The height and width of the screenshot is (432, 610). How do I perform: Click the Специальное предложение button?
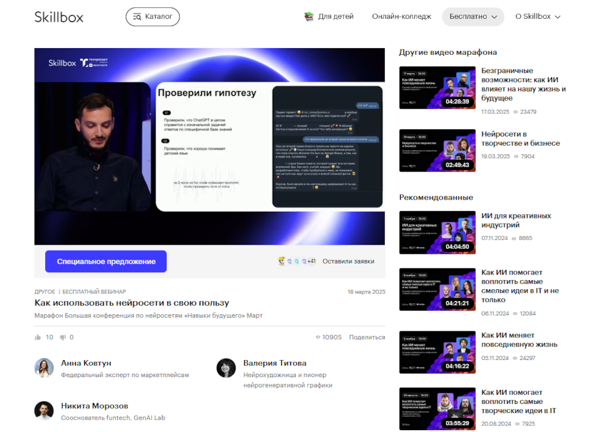[x=106, y=262]
